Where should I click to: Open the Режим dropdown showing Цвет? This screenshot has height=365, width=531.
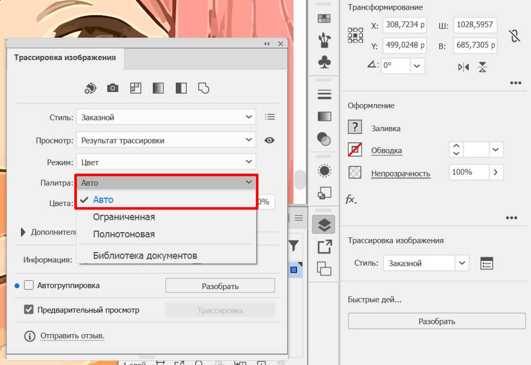tap(166, 162)
